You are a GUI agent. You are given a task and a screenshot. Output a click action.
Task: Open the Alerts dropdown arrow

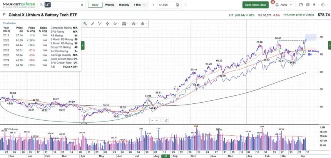(291, 5)
